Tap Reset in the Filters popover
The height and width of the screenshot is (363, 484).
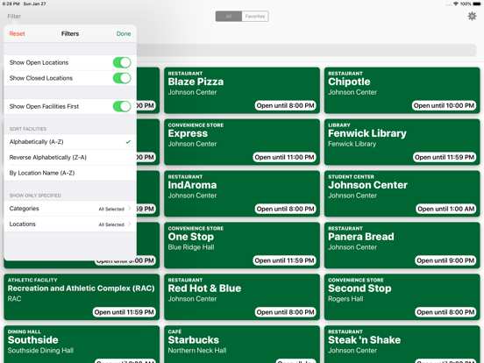17,33
